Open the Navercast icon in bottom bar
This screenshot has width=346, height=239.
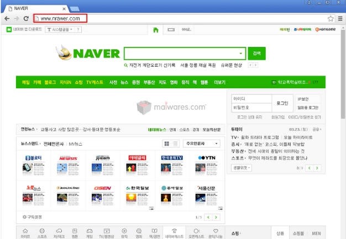[x=174, y=233]
